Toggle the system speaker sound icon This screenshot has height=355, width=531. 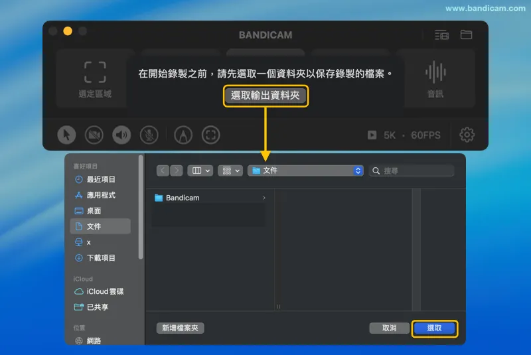pyautogui.click(x=121, y=135)
